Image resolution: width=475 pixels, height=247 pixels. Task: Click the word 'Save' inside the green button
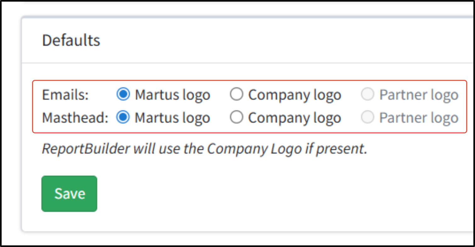[x=70, y=194]
